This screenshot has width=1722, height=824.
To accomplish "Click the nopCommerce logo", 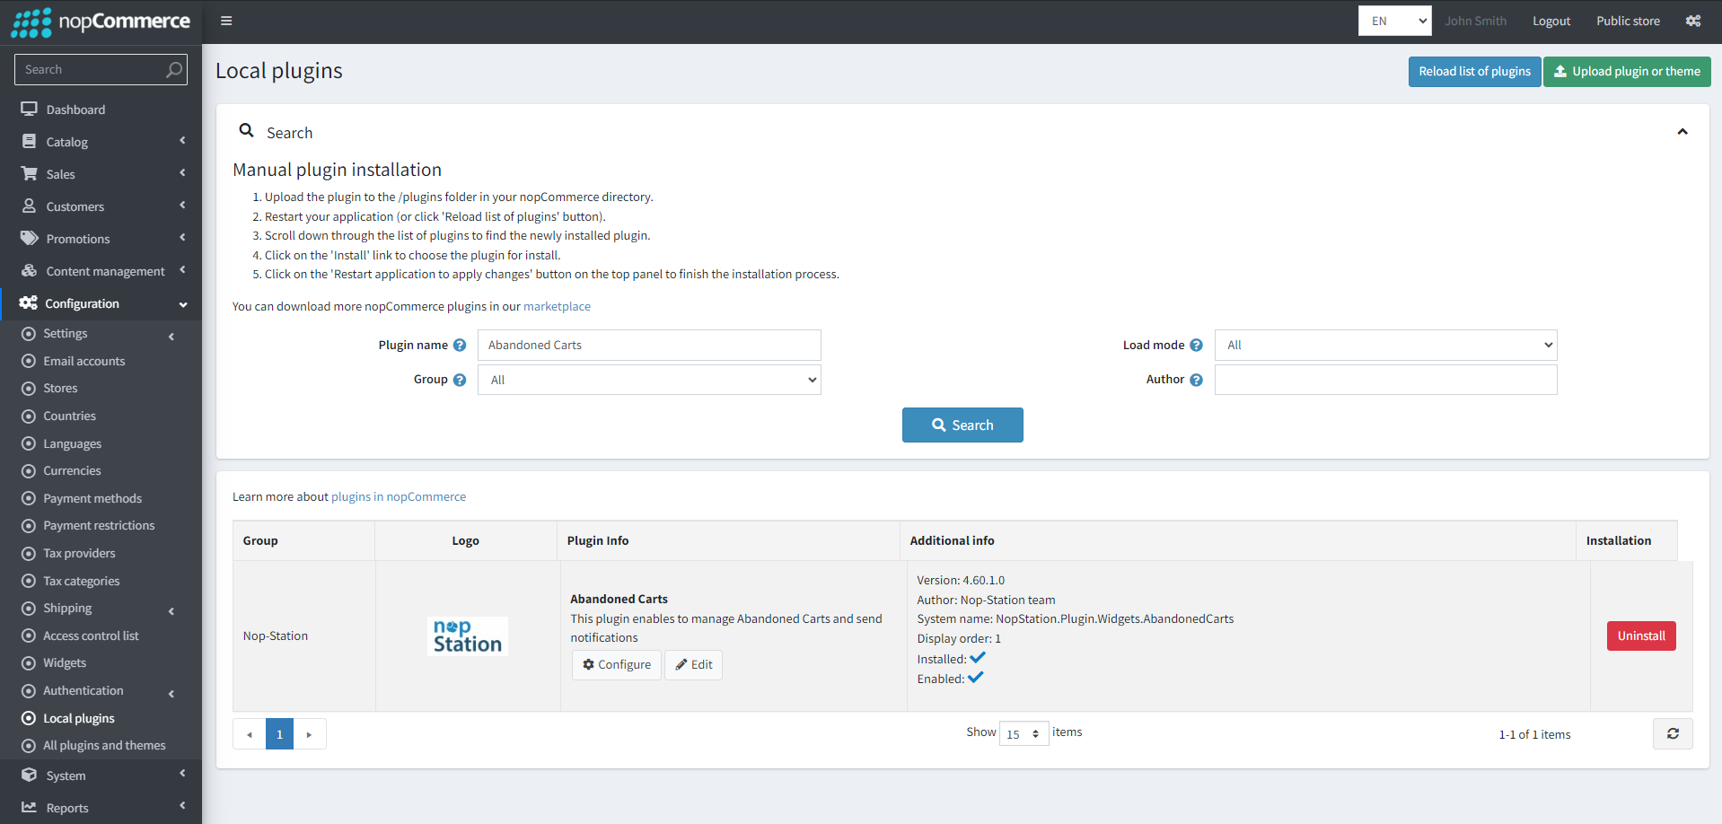I will tap(101, 22).
